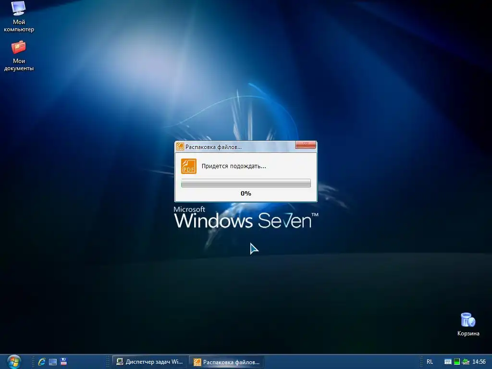The image size is (492, 369).
Task: Check the 14:56 system clock
Action: pyautogui.click(x=479, y=362)
